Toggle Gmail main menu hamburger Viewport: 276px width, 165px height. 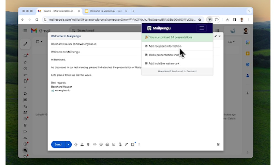(25, 31)
